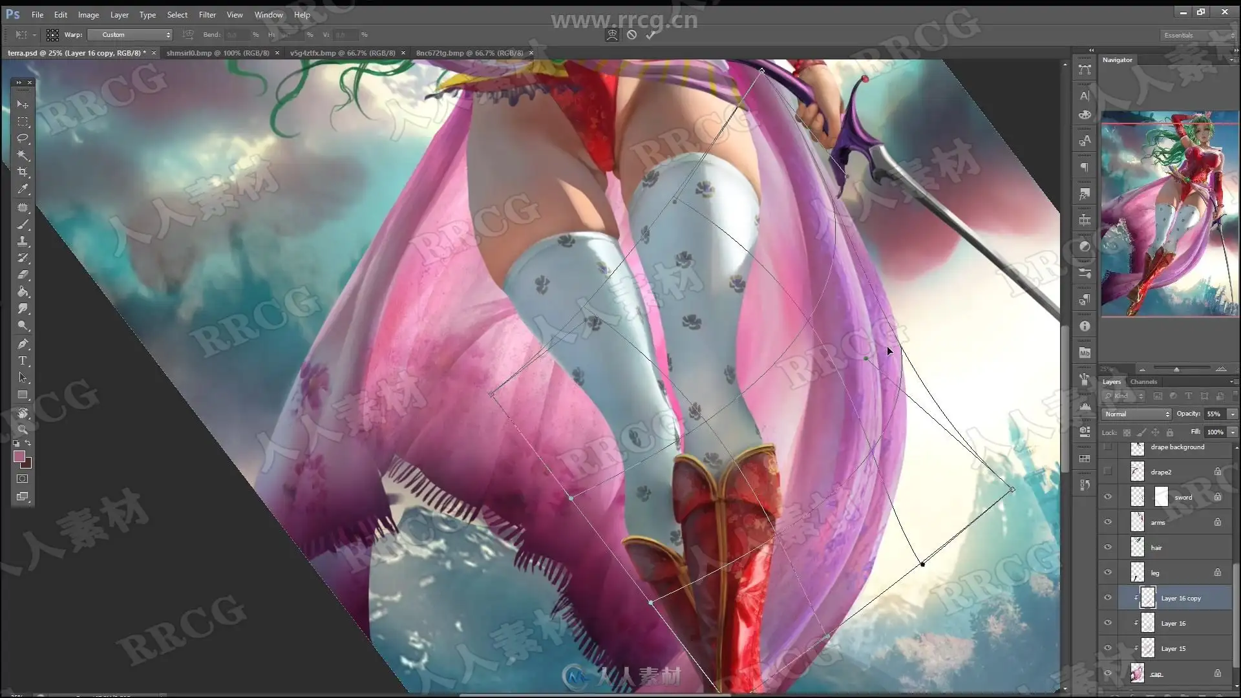Open the layer blend mode dropdown

[1137, 414]
